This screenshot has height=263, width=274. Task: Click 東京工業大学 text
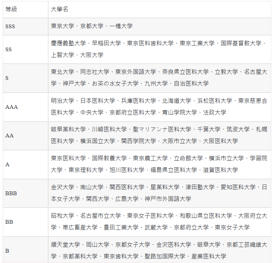tap(197, 43)
